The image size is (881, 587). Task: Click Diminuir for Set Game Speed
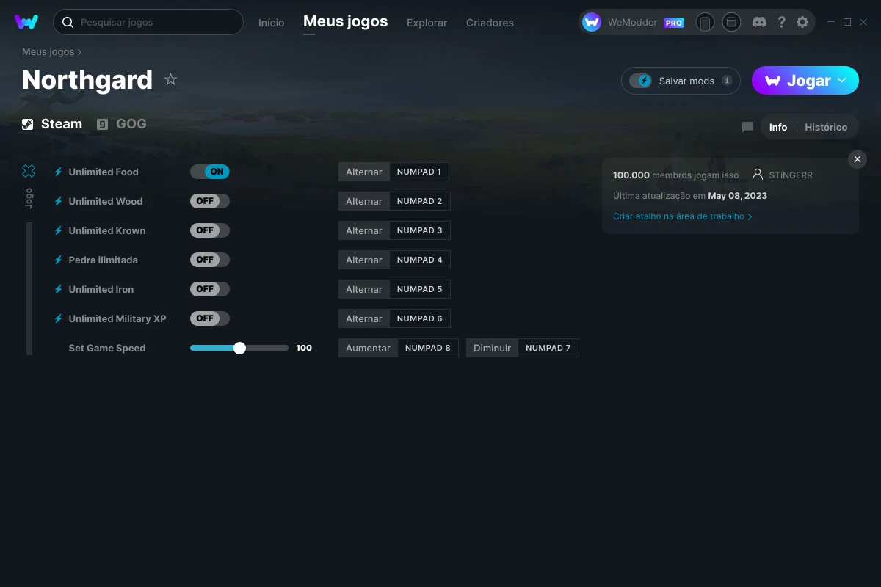[x=492, y=348]
